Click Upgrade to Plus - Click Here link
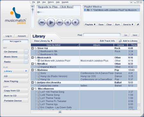The width and height of the screenshot is (144, 117). [56, 7]
